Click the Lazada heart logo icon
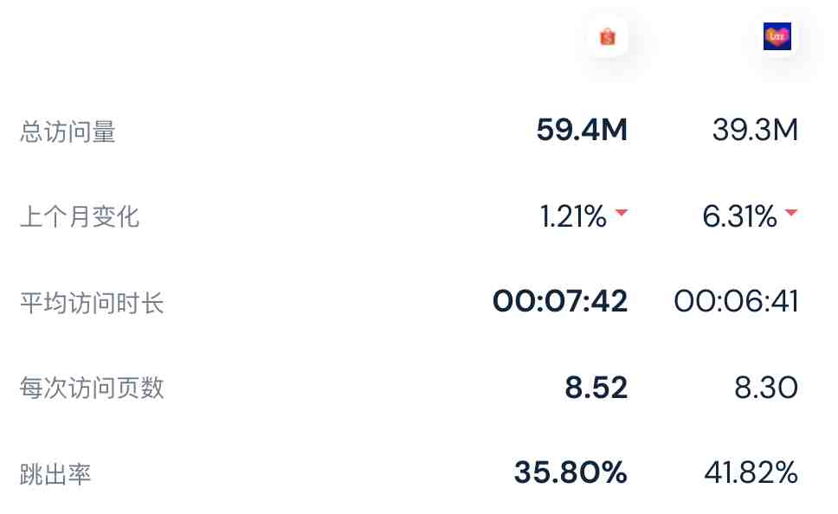 point(777,36)
